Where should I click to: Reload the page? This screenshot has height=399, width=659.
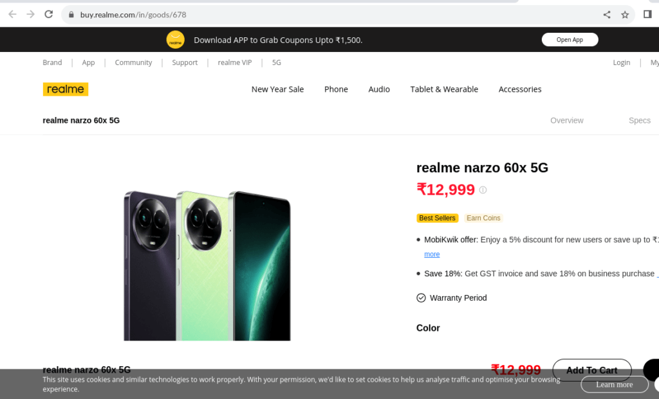pos(48,14)
